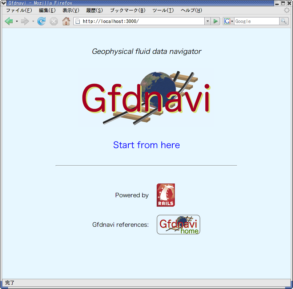Reload the page with the refresh icon
This screenshot has width=293, height=289.
(x=41, y=21)
